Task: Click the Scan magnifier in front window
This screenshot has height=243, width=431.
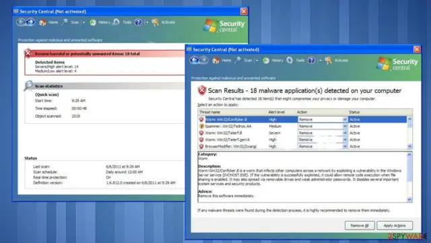Action: coord(238,60)
